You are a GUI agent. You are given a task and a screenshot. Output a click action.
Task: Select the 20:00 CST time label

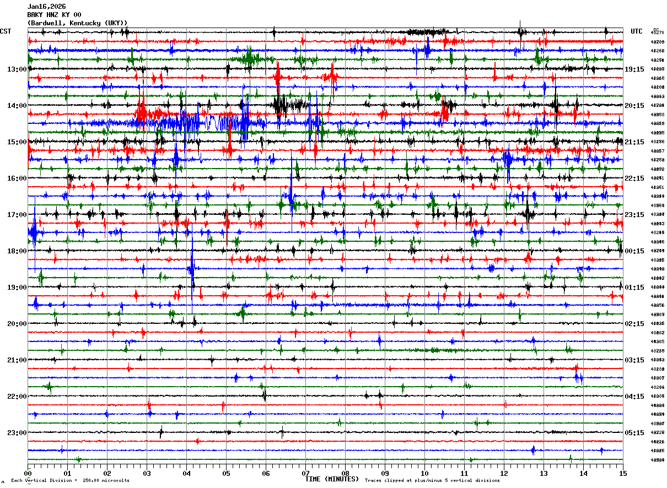pos(17,324)
